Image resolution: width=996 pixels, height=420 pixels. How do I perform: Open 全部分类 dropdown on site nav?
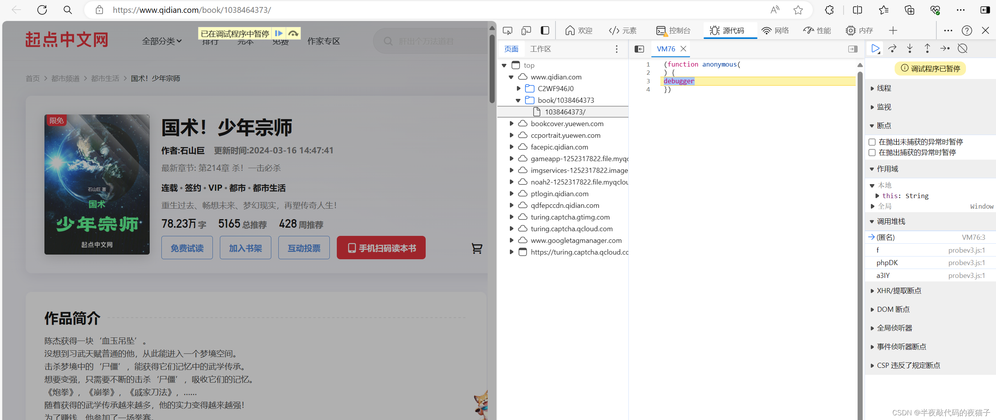click(x=162, y=41)
